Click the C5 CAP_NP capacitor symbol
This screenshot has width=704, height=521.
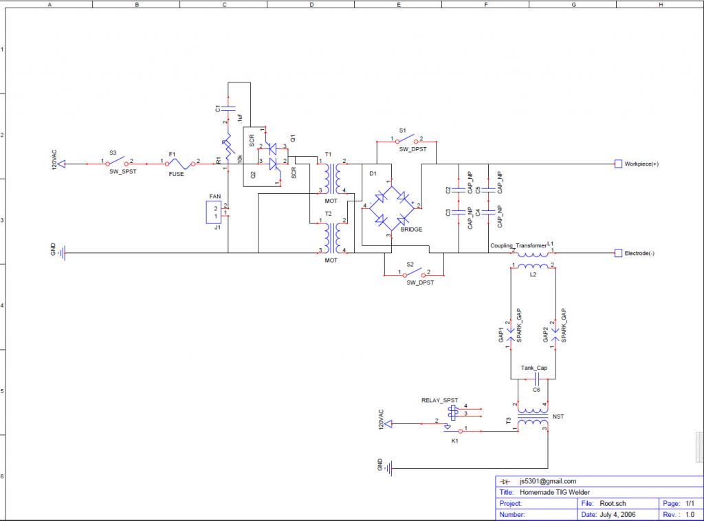pos(489,190)
